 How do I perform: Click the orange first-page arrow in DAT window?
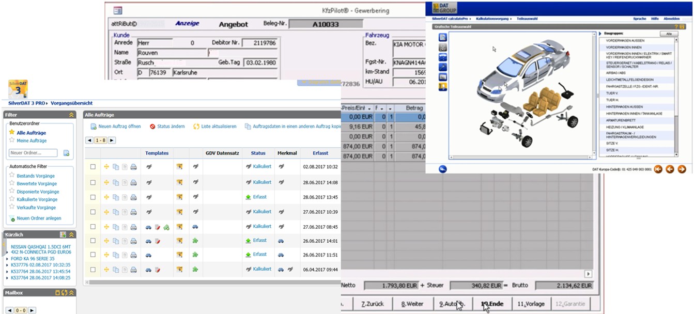pyautogui.click(x=658, y=169)
